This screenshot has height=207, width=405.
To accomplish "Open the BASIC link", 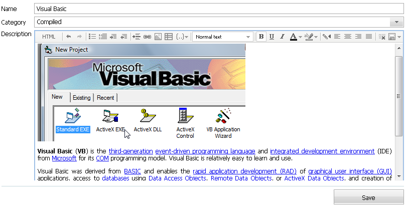I will (132, 171).
